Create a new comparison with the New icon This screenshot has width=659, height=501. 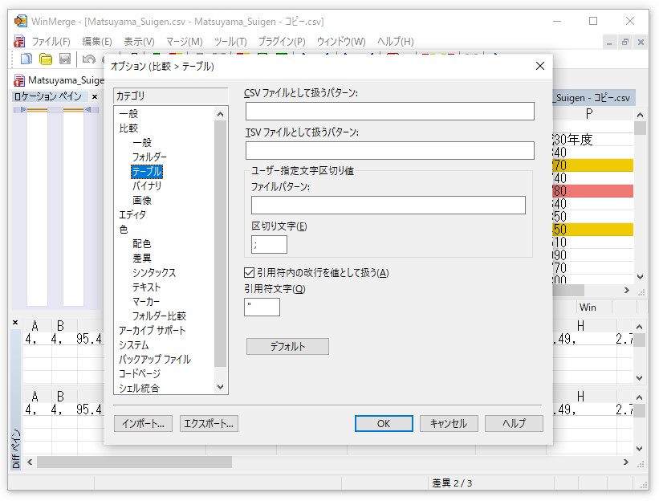tap(26, 59)
